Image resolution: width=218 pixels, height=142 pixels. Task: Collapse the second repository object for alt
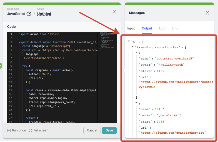click(x=136, y=103)
